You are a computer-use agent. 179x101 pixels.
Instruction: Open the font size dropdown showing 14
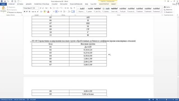[x=39, y=8]
